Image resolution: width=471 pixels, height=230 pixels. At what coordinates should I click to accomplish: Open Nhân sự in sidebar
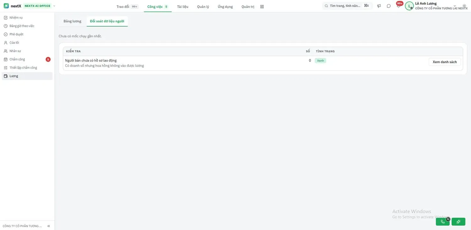tap(27, 51)
